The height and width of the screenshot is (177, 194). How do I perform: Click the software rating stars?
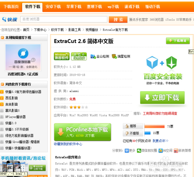coord(79,107)
